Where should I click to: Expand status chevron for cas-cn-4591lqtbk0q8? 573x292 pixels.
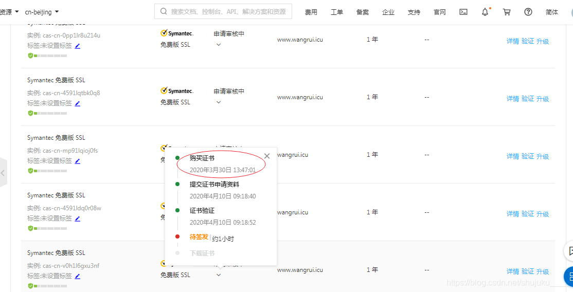coord(219,102)
